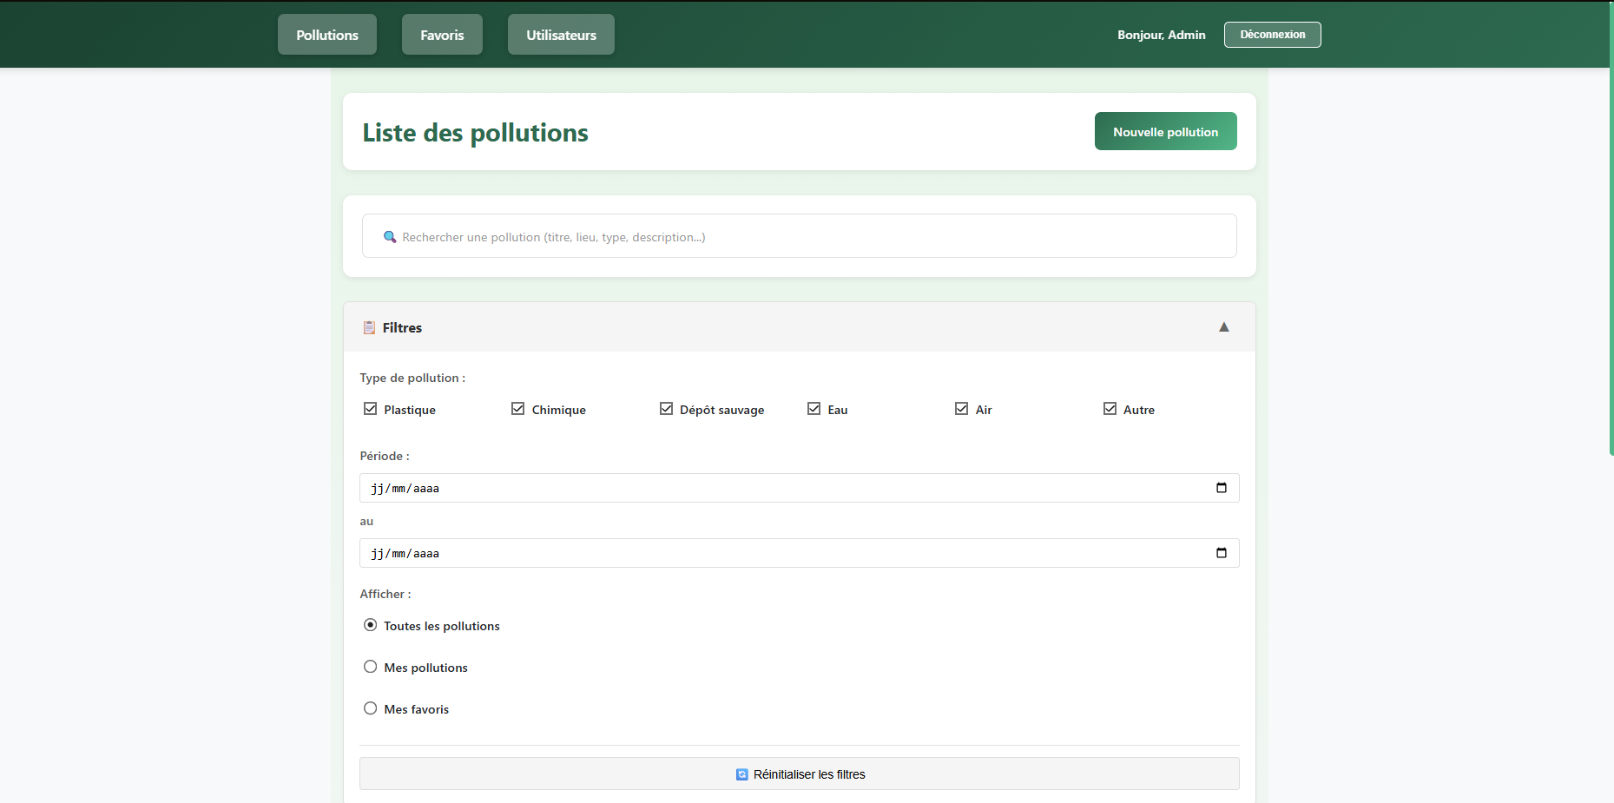Click the Nouvelle pollution button
The width and height of the screenshot is (1614, 803).
click(x=1166, y=131)
